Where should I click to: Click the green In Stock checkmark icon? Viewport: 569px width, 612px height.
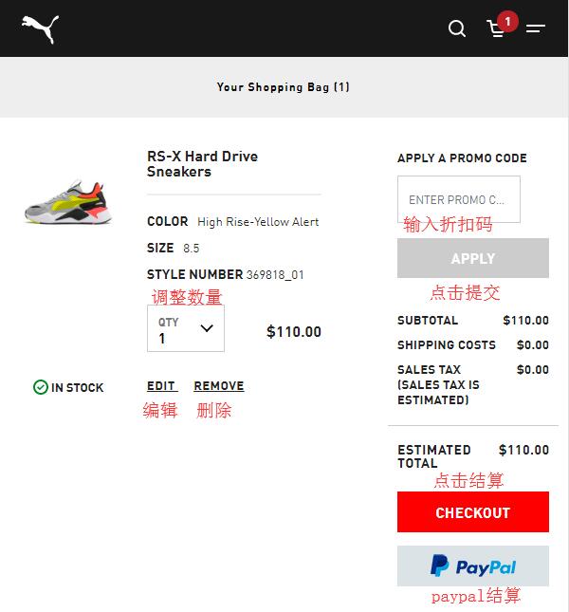41,387
